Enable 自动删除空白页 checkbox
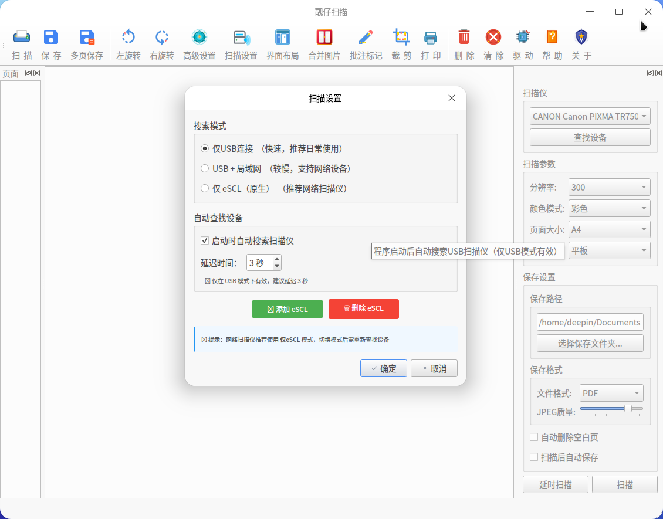This screenshot has height=519, width=663. point(534,437)
